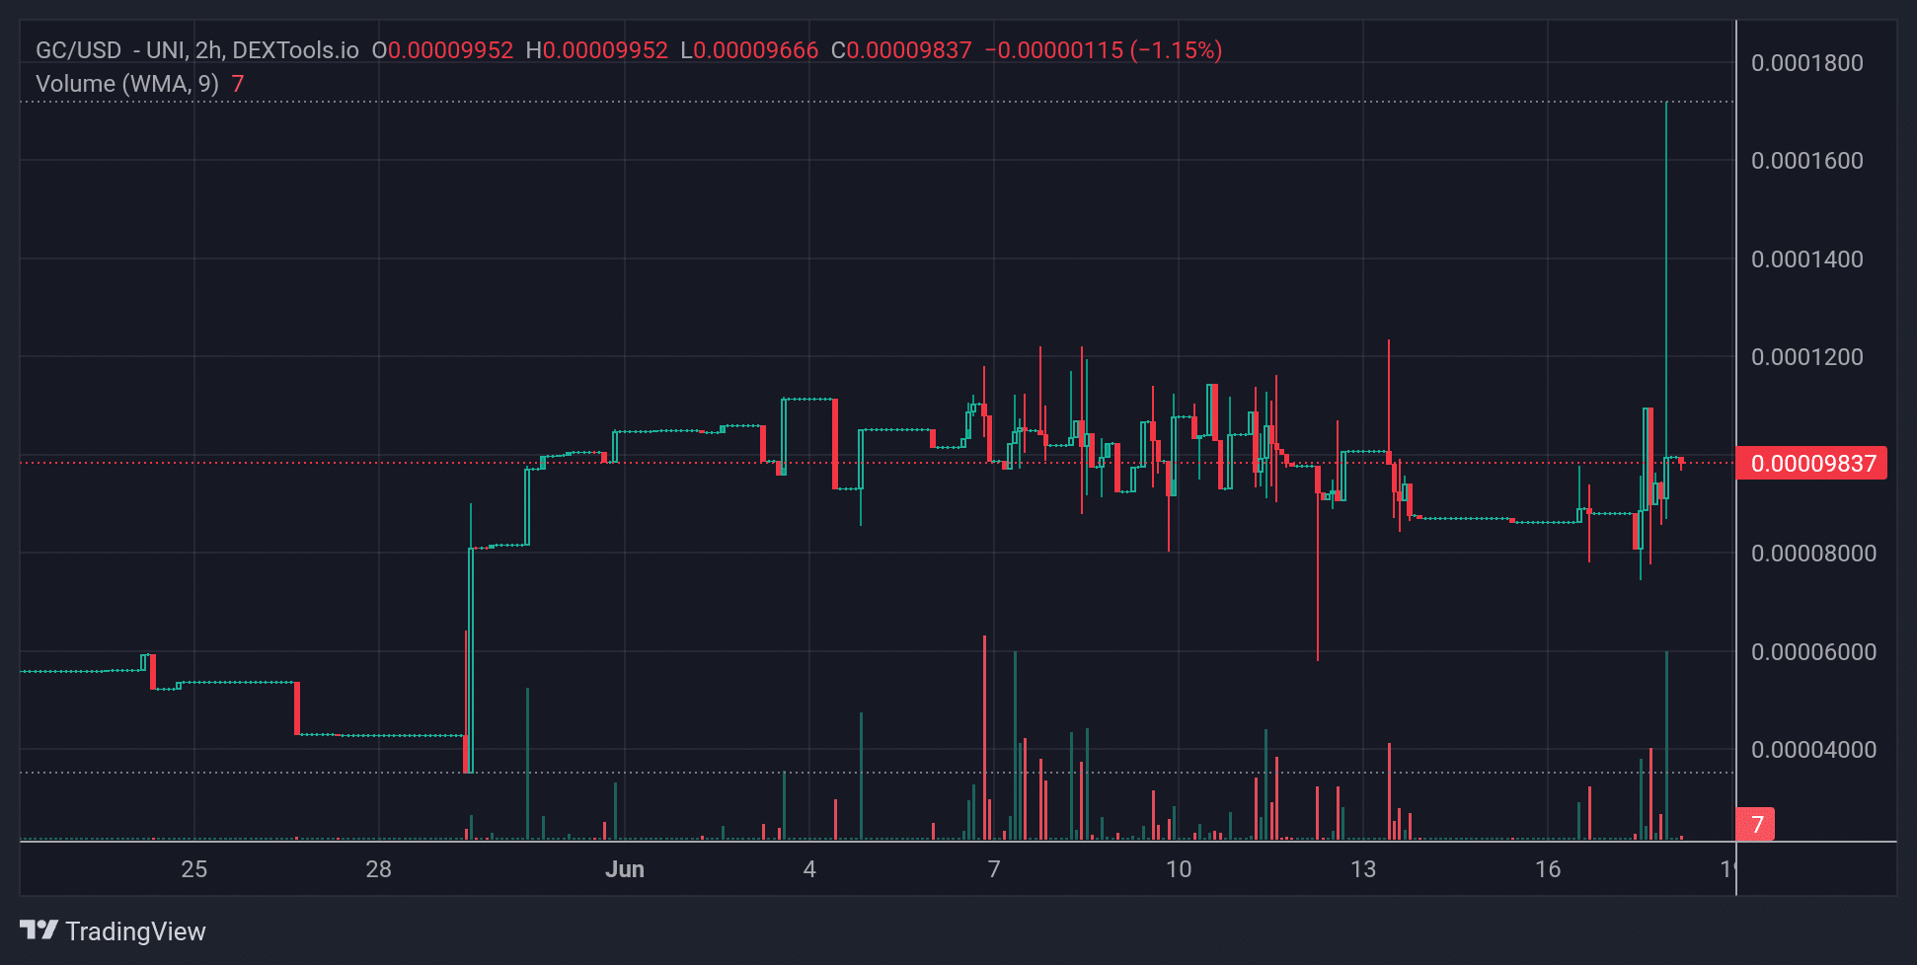Click the 10 date label on time axis

point(1179,869)
